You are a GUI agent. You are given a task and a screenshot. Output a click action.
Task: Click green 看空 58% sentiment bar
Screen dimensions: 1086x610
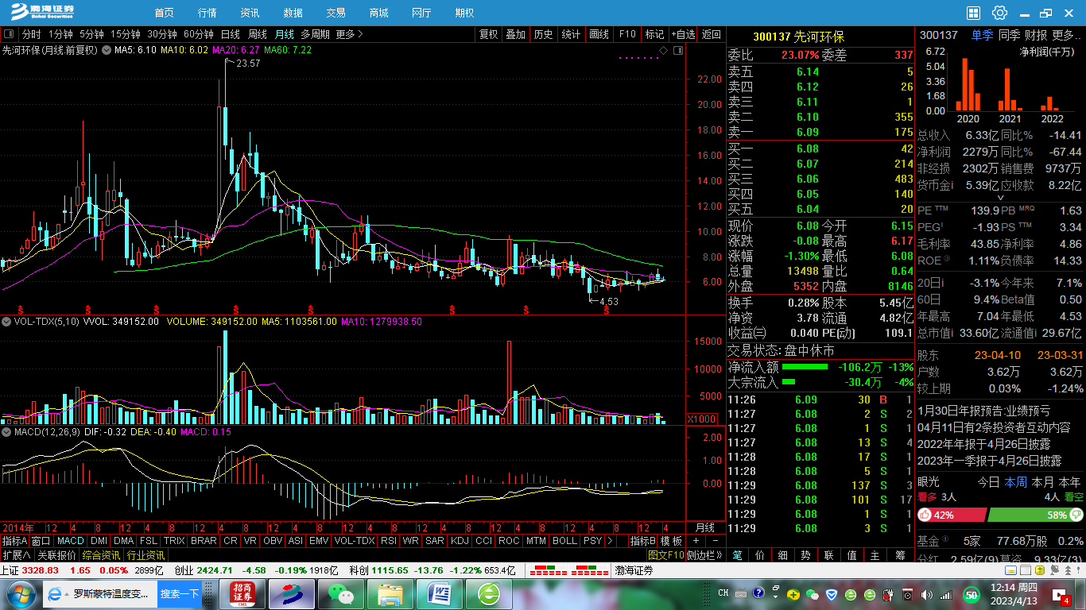point(1035,515)
